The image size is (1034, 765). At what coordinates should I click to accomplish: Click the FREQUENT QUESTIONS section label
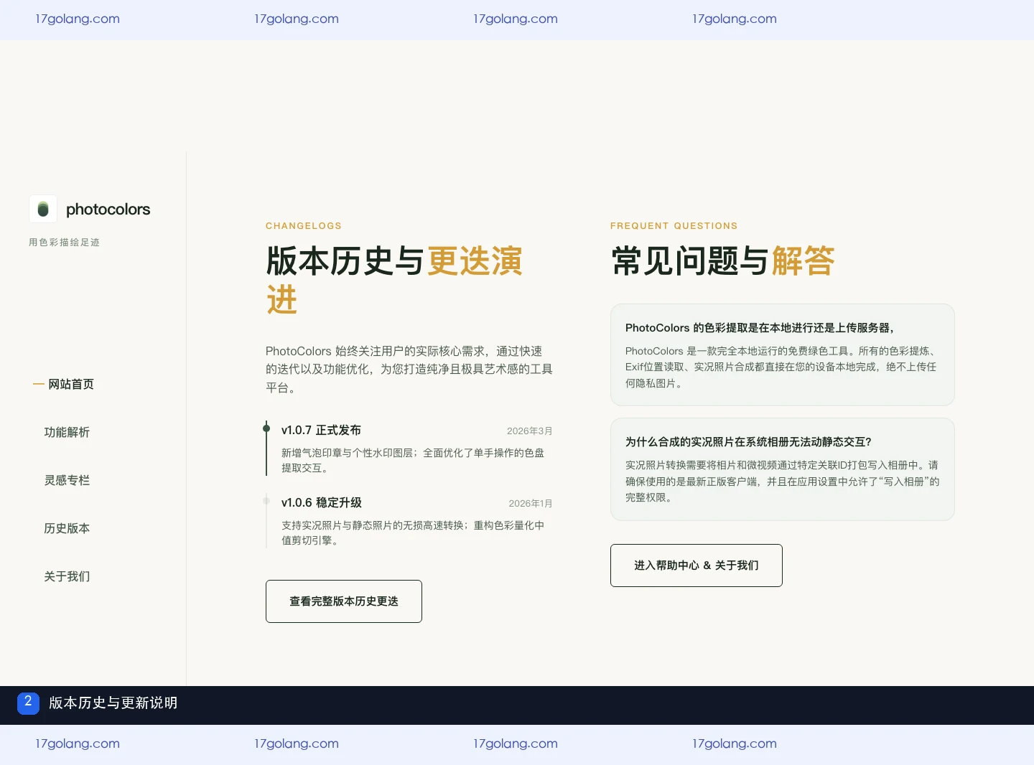[x=674, y=226]
